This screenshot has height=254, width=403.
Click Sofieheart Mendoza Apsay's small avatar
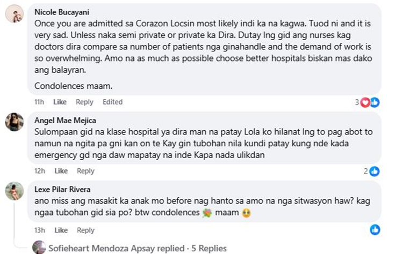pyautogui.click(x=39, y=248)
